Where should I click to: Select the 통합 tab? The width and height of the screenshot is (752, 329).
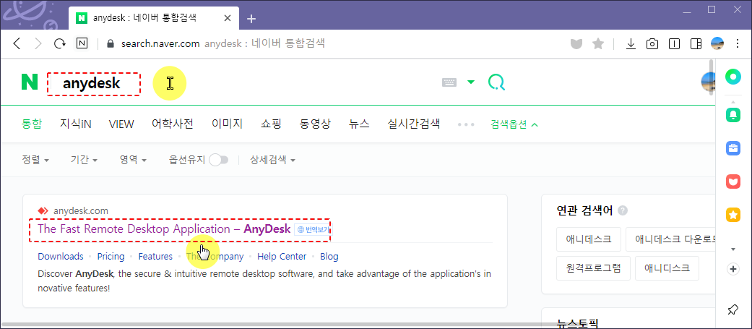tap(32, 124)
